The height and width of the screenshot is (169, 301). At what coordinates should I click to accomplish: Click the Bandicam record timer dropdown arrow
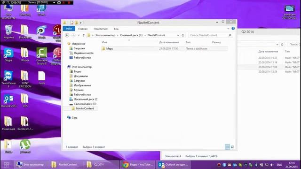(54, 2)
